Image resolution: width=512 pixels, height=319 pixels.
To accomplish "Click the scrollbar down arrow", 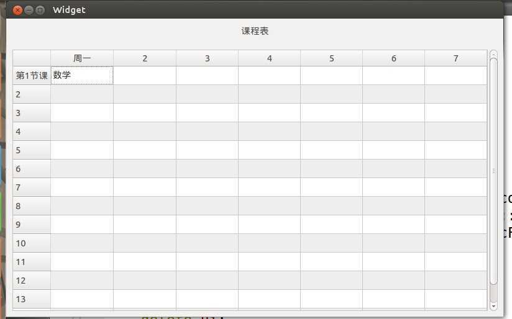I will 494,306.
